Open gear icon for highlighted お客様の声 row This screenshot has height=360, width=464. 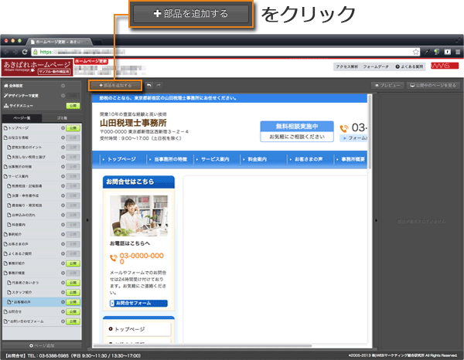[x=63, y=302]
